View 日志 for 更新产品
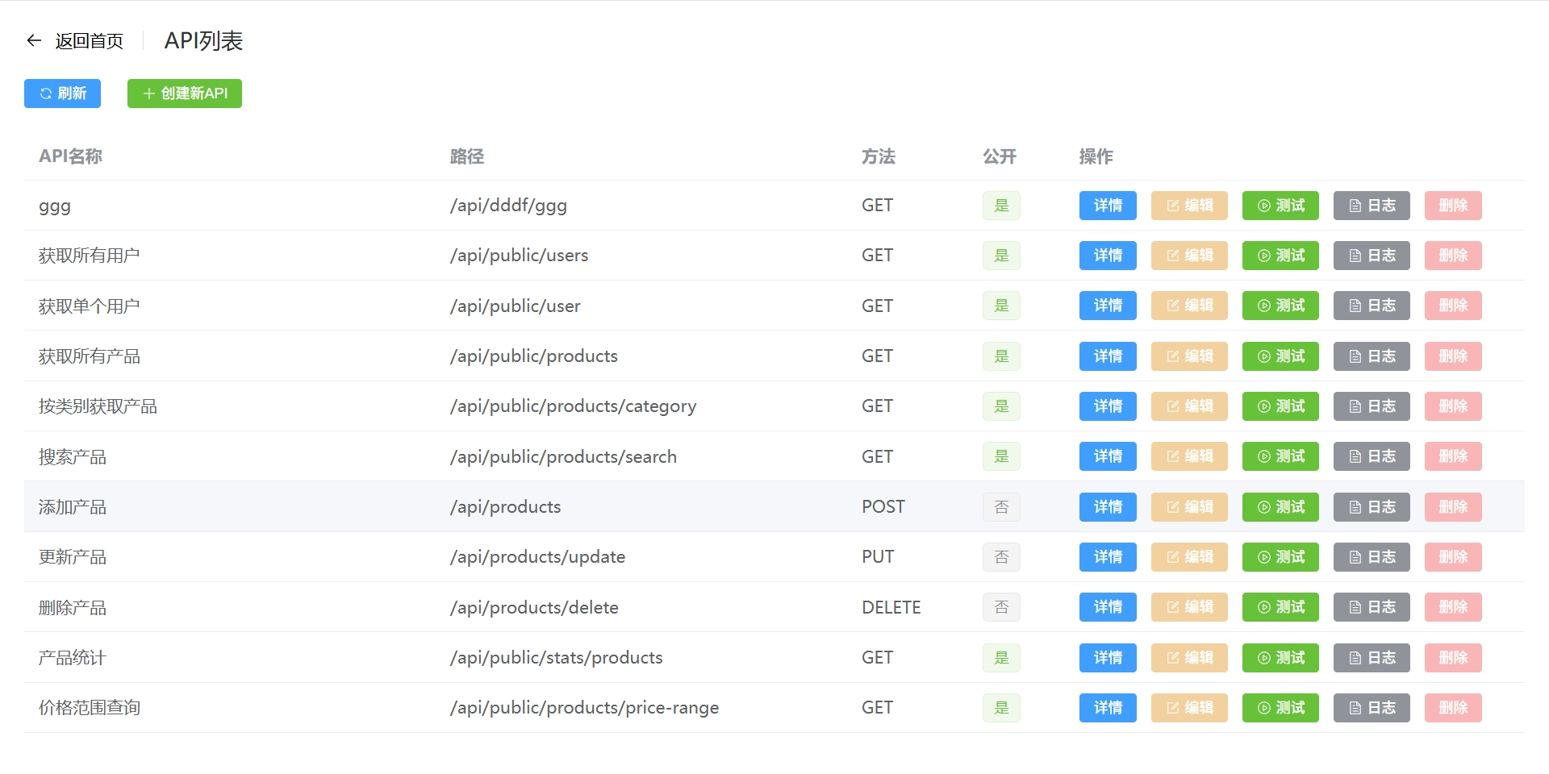1549x774 pixels. tap(1372, 557)
